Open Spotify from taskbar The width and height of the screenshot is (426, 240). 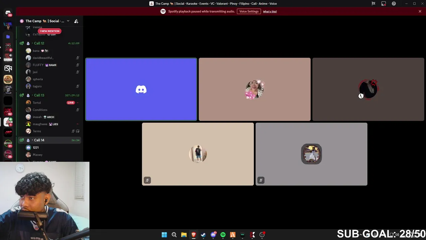223,235
